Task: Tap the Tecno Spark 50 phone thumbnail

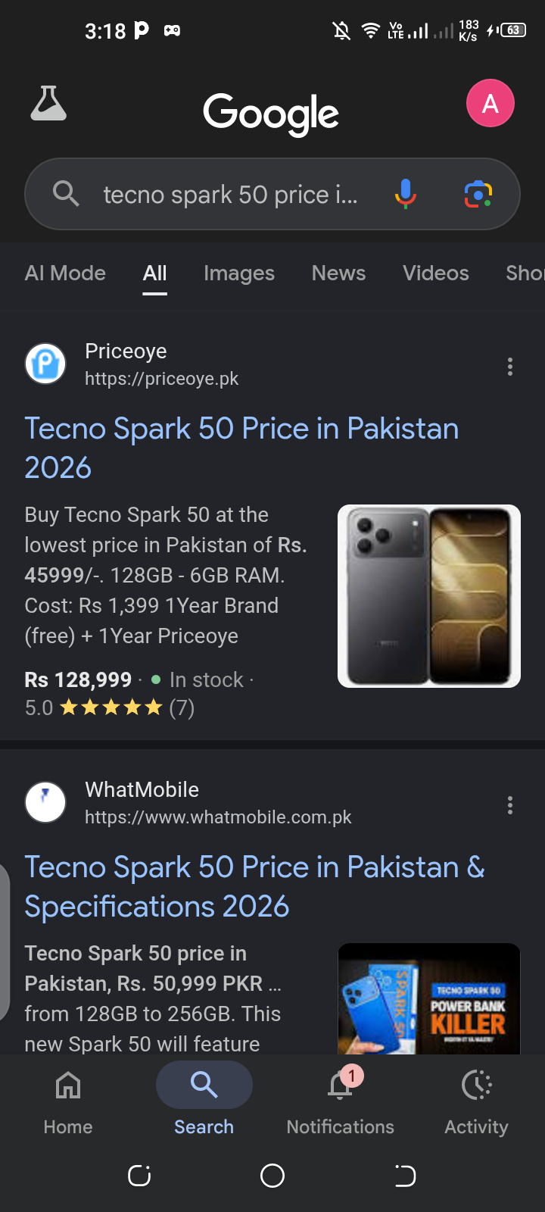Action: click(429, 596)
